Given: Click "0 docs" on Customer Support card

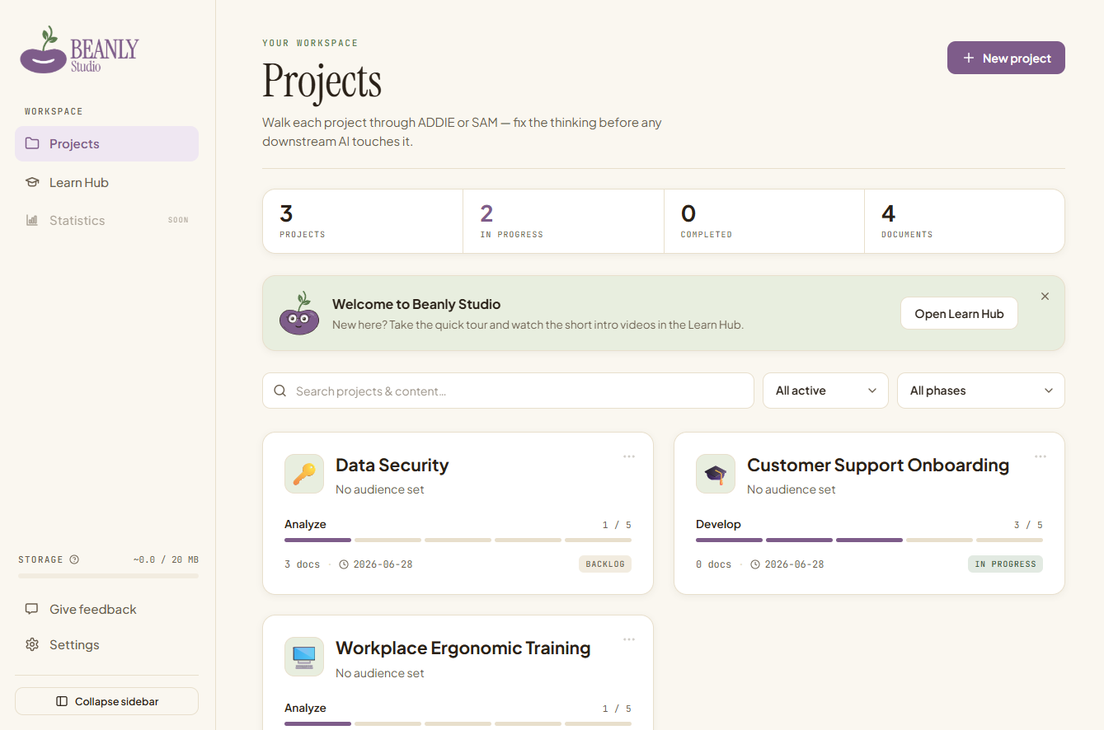Looking at the screenshot, I should tap(713, 564).
